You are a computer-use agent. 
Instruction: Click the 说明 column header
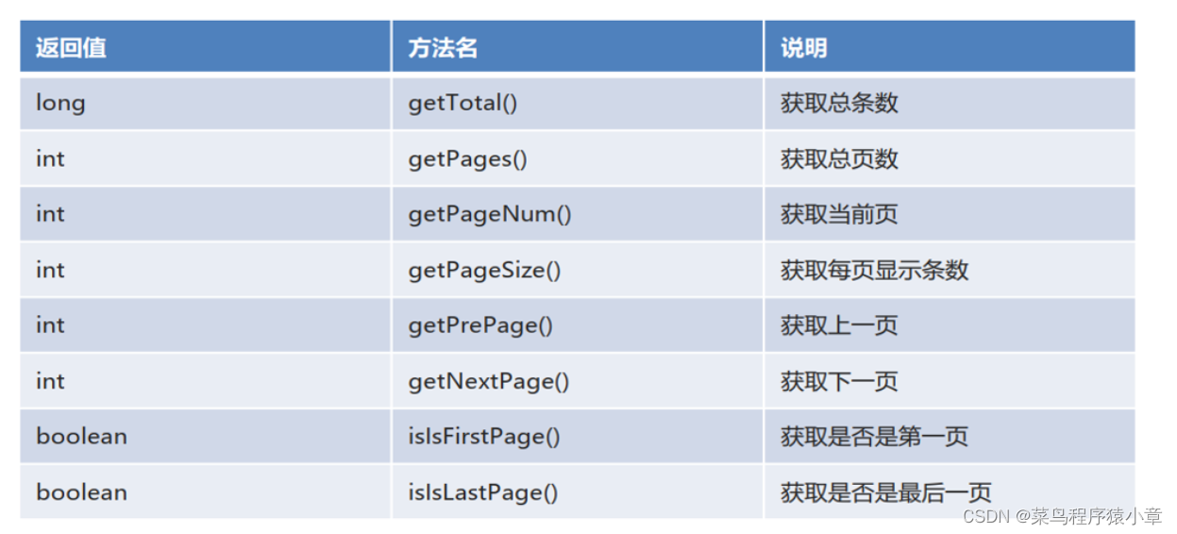pyautogui.click(x=950, y=47)
